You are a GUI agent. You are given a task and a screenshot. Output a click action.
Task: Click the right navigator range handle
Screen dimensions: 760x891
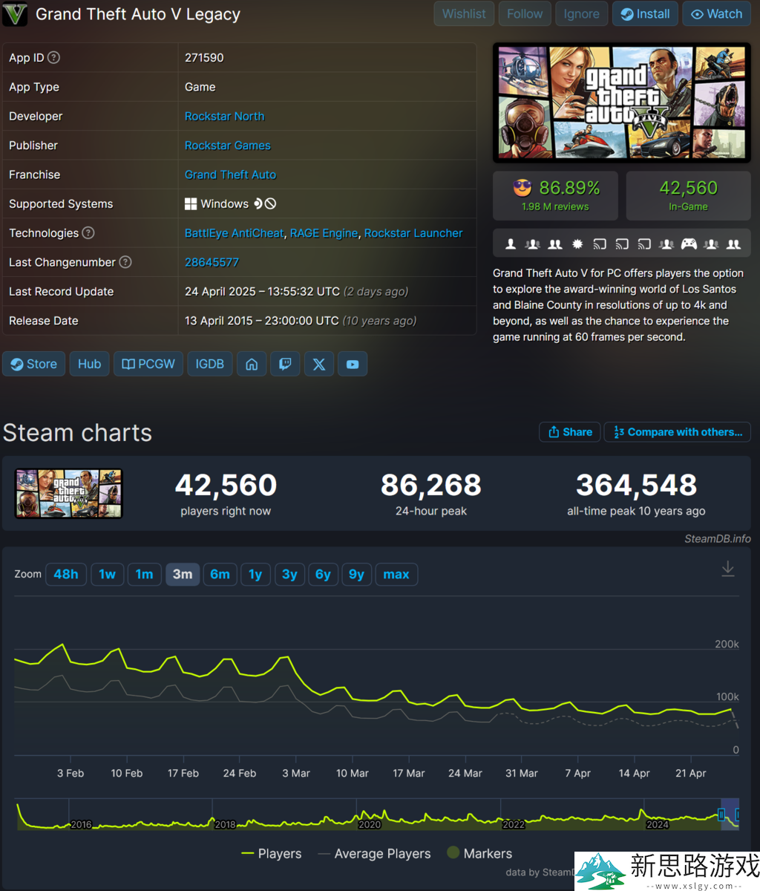pos(738,815)
